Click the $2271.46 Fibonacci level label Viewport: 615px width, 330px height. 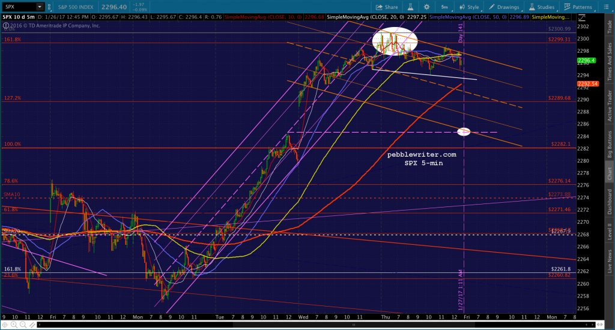[x=559, y=209]
